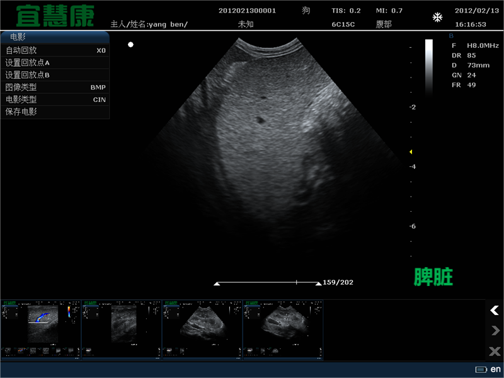Open the fourth saved image thumbnail
This screenshot has height=378, width=504.
click(283, 328)
